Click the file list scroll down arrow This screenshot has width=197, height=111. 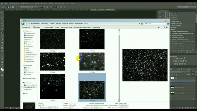[x=119, y=101]
